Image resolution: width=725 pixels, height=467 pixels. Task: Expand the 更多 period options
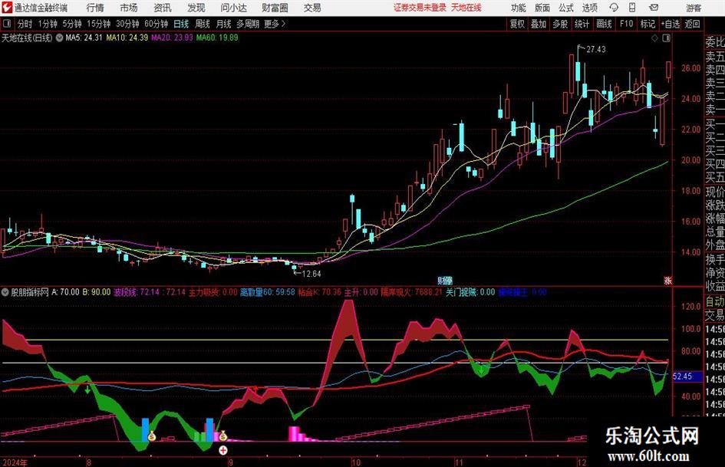point(275,24)
